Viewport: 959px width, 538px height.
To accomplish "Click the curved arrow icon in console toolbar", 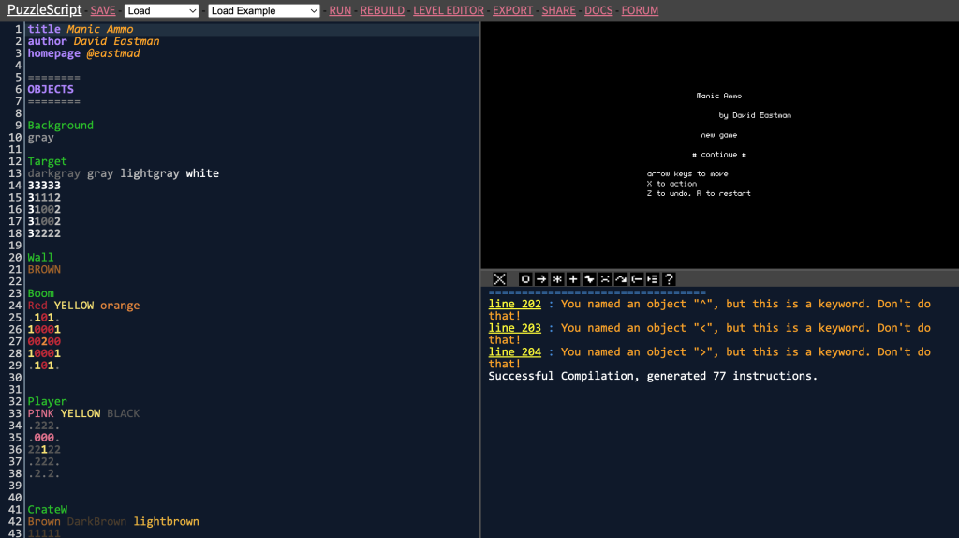I will click(621, 279).
